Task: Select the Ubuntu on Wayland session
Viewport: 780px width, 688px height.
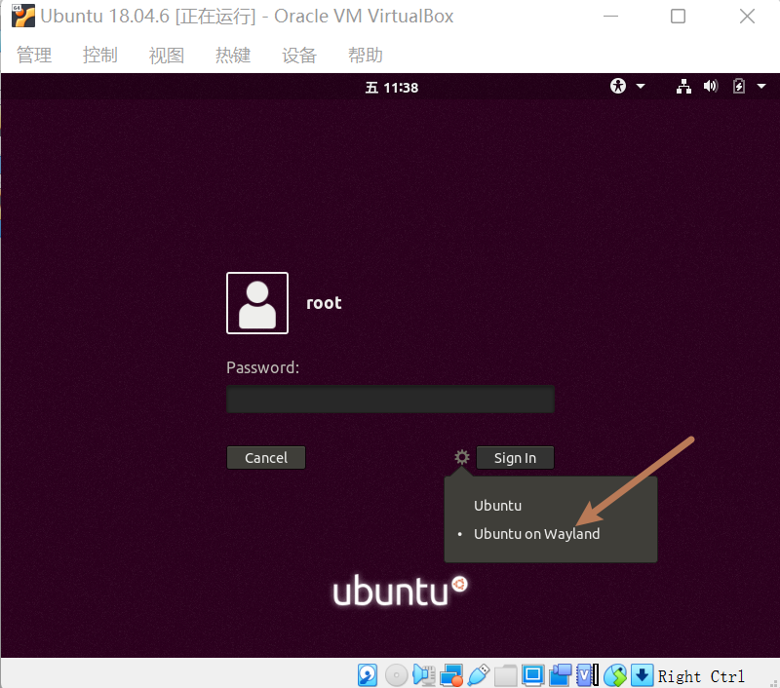Action: tap(537, 534)
